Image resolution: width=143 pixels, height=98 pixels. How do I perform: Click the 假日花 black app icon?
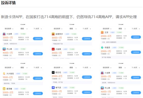pos(53,72)
